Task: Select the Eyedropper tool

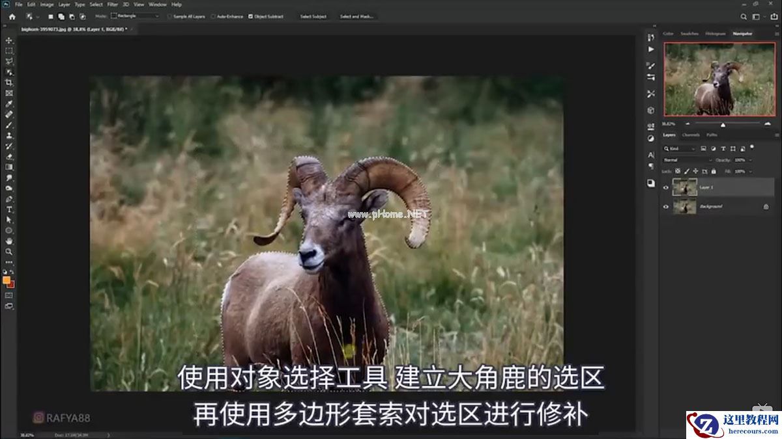Action: click(9, 104)
